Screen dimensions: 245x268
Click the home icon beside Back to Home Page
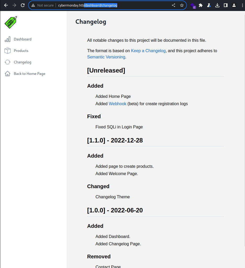click(8, 74)
